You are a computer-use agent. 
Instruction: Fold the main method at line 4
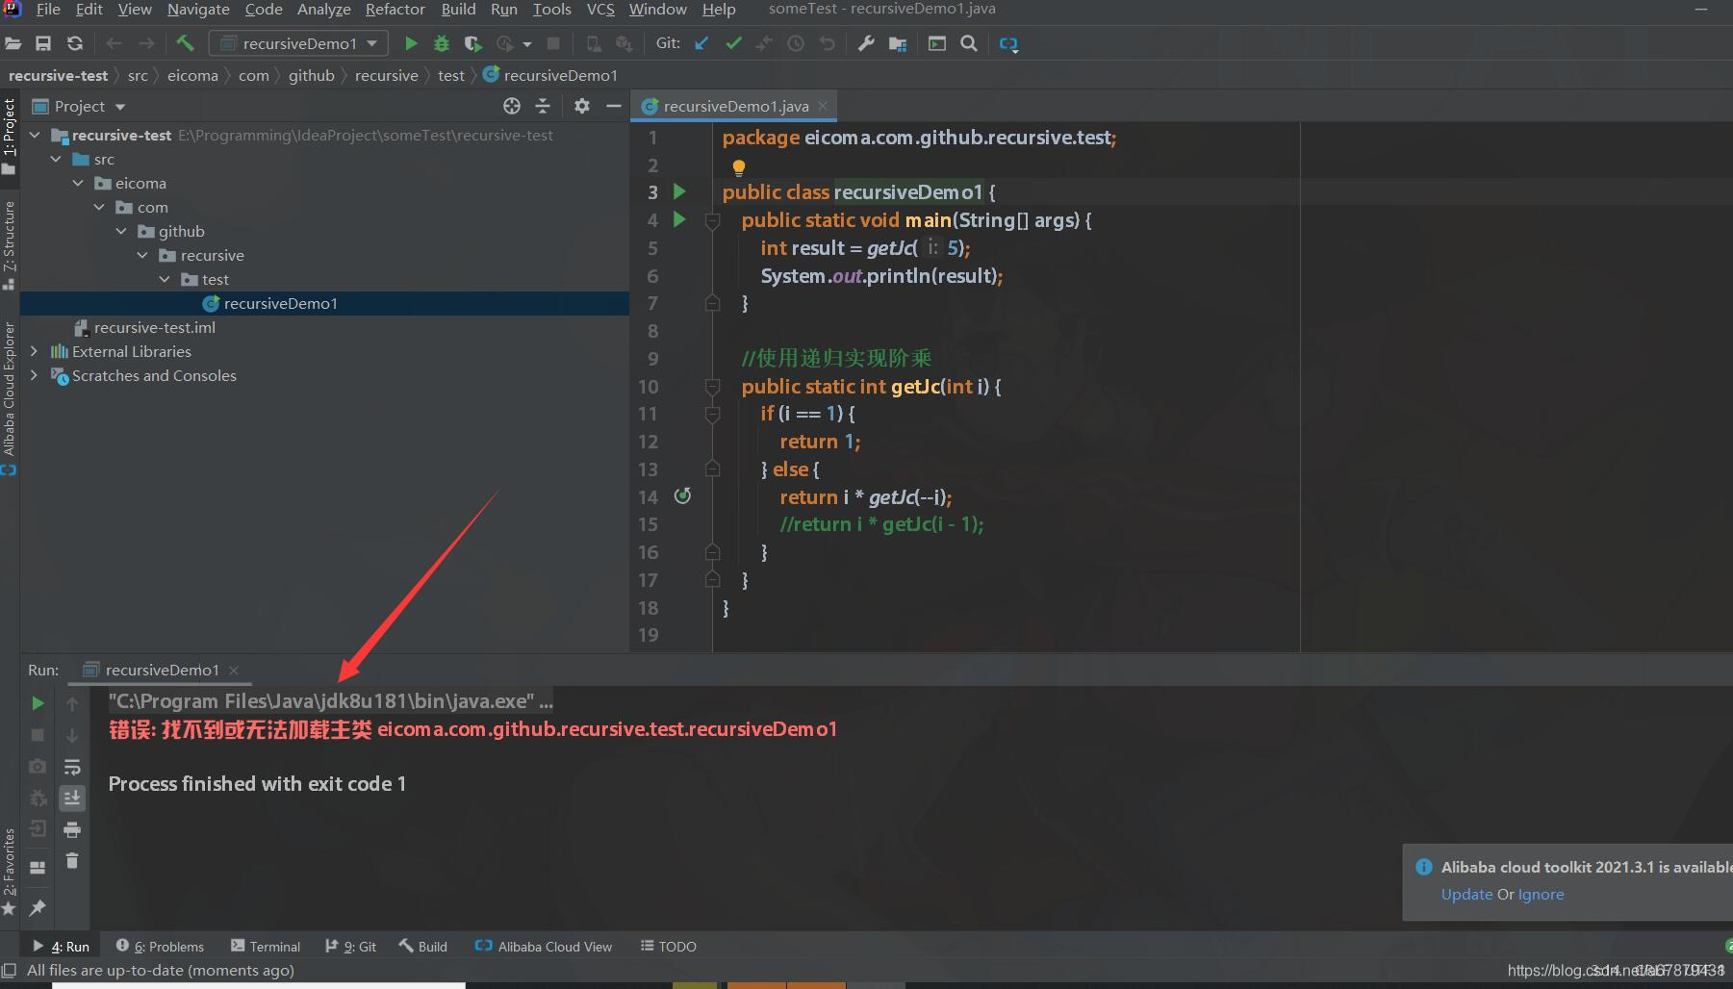click(x=712, y=221)
